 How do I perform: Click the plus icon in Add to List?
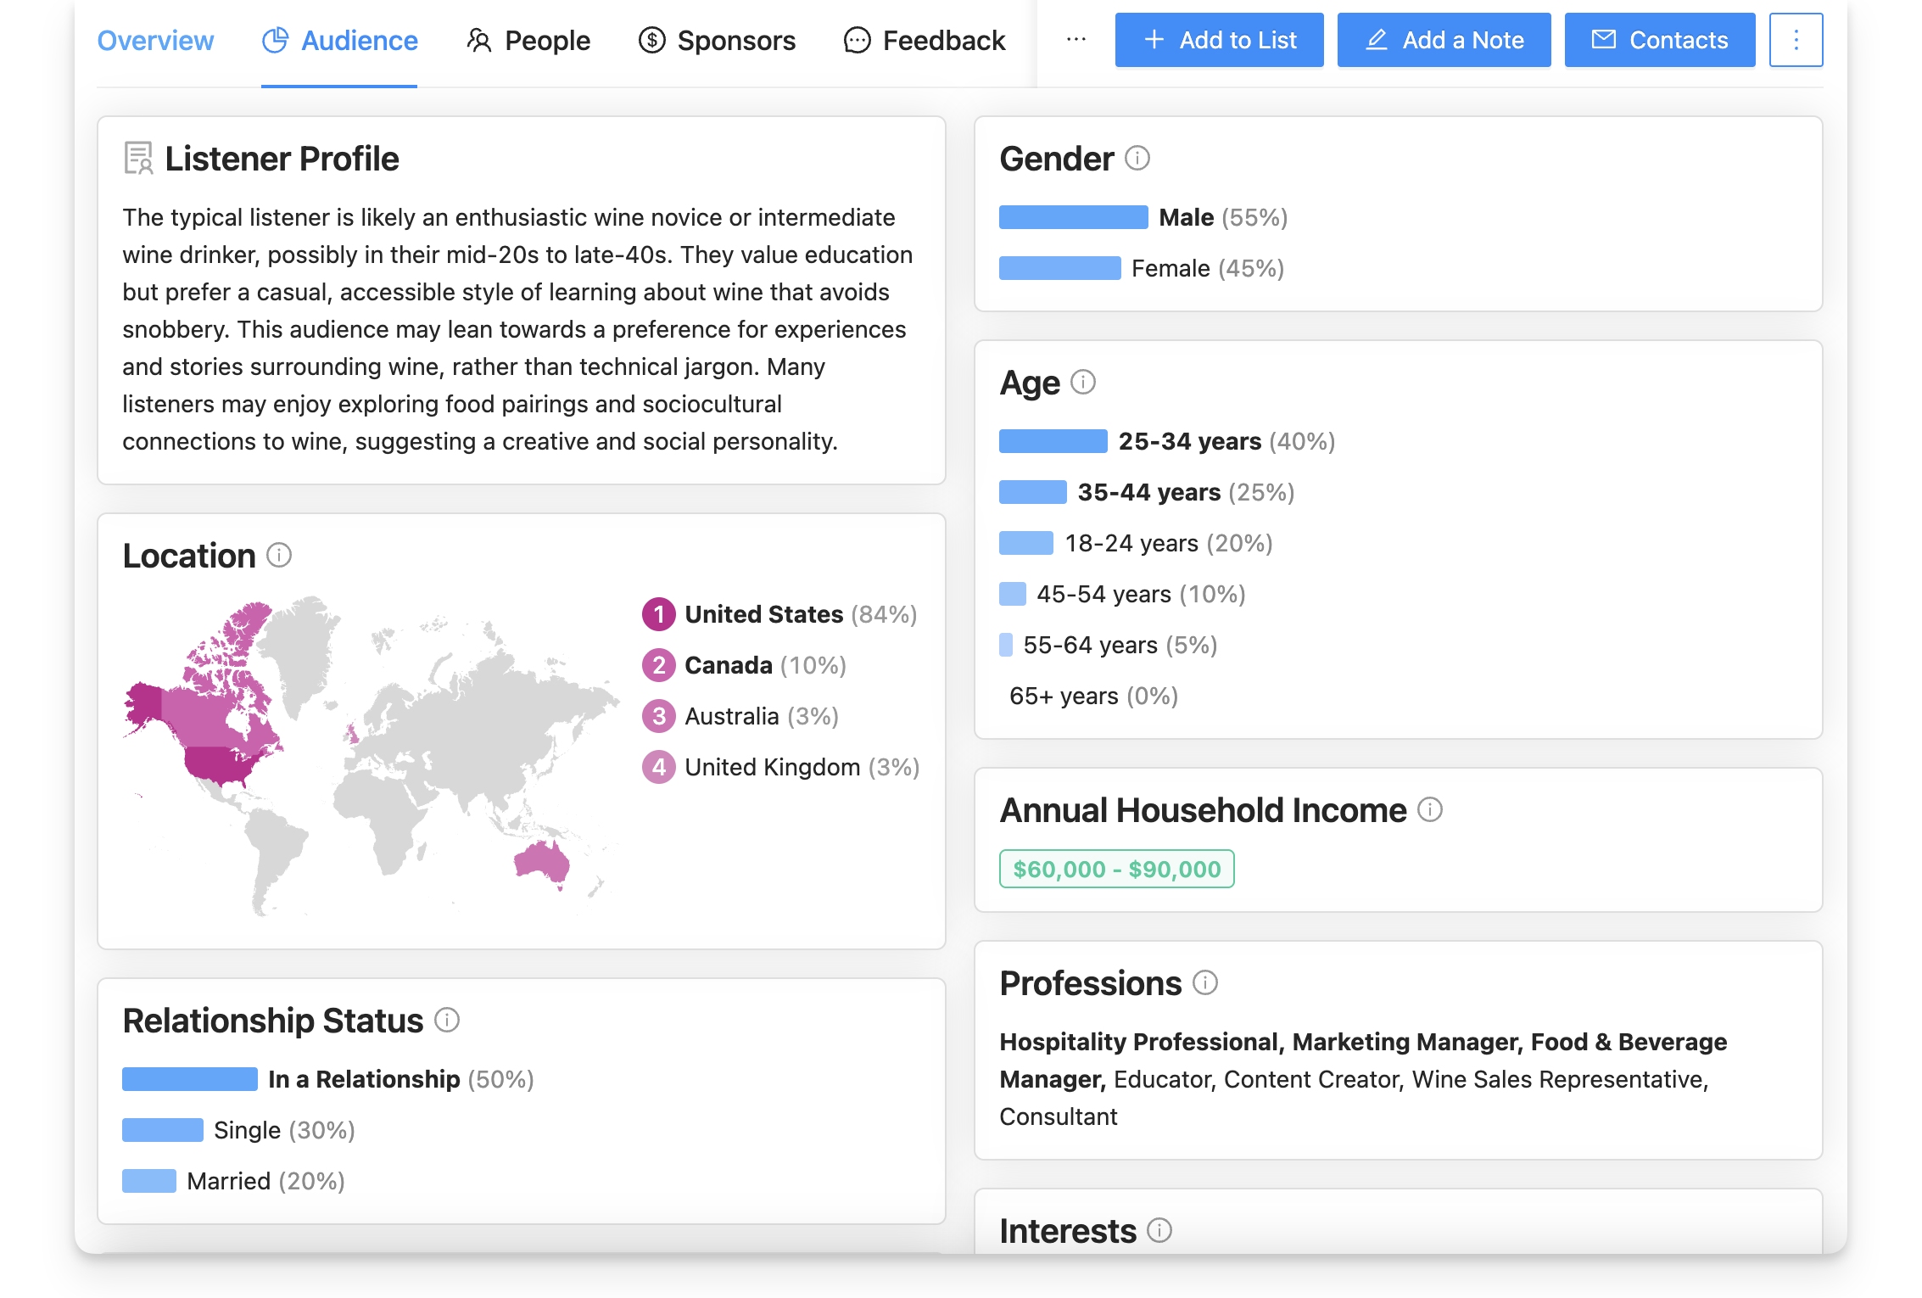1153,39
